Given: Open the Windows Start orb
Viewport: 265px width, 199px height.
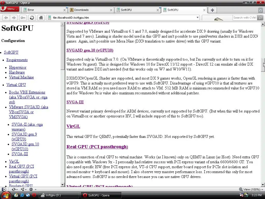Looking at the screenshot, I should (x=6, y=195).
